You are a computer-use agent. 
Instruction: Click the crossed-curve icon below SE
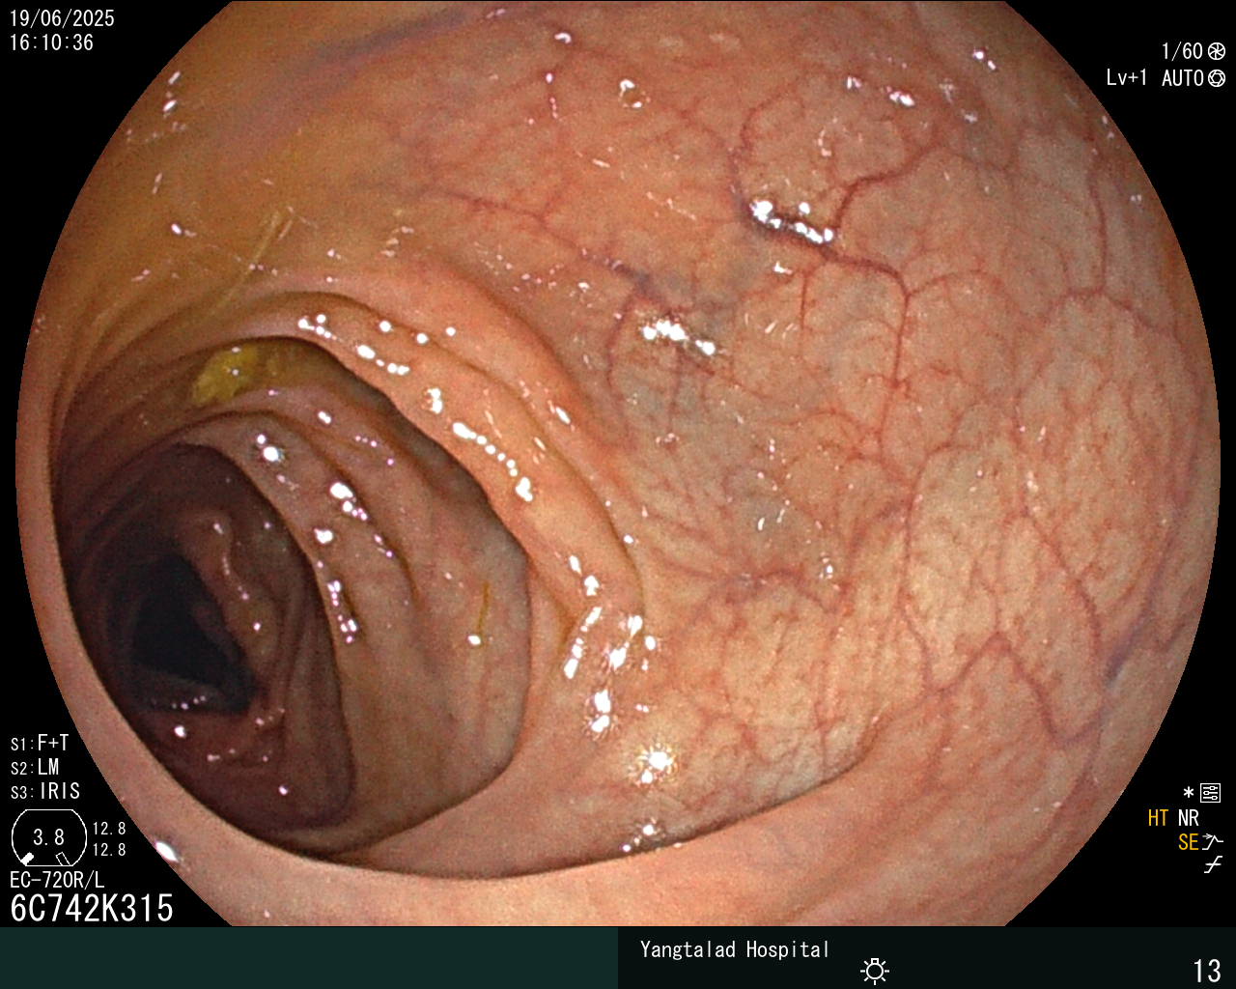click(x=1213, y=865)
